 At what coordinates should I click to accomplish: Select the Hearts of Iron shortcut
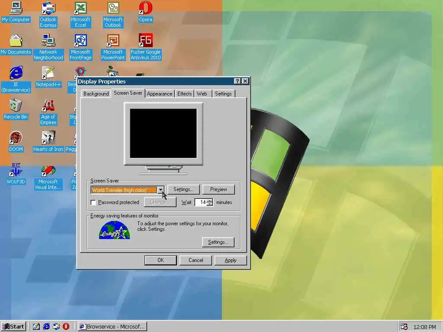point(48,142)
